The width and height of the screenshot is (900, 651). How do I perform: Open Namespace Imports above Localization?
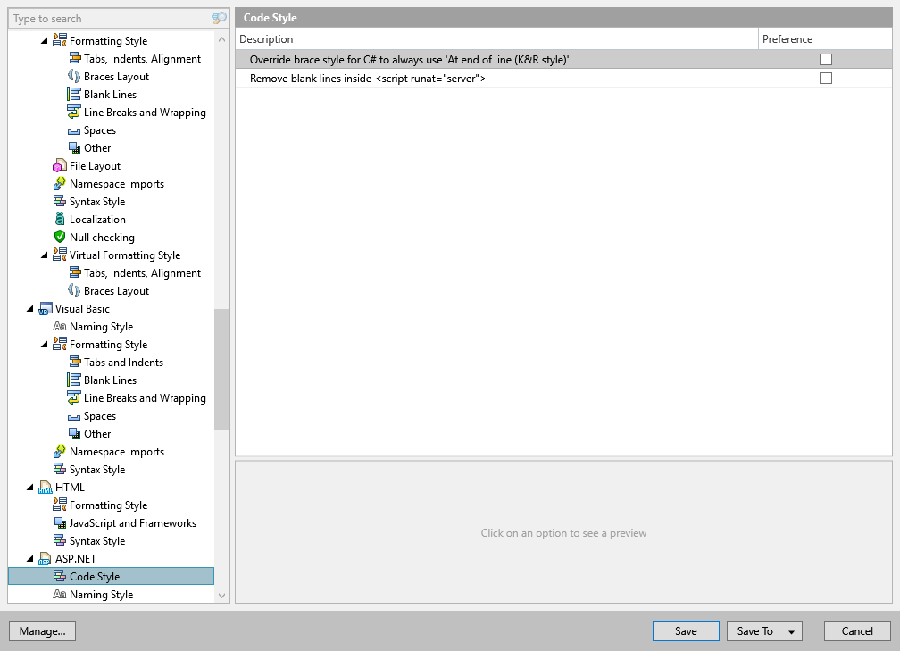pos(116,184)
